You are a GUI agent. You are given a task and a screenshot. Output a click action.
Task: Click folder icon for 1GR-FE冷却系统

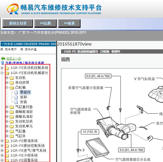coord(7,156)
